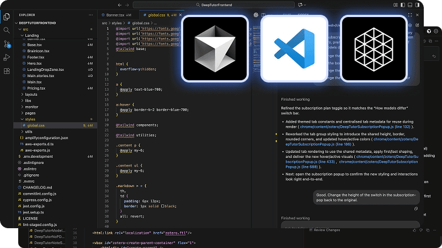Click the round icon beside new chat icon
Screen dimensions: 442x248
pyautogui.click(x=410, y=25)
